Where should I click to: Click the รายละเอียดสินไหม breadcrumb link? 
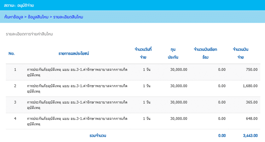click(68, 17)
